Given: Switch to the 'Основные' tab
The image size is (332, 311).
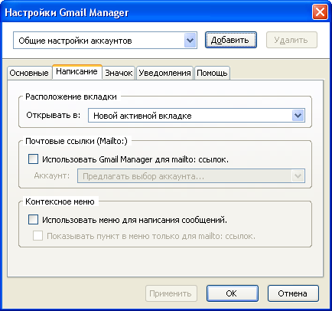Looking at the screenshot, I should [29, 73].
